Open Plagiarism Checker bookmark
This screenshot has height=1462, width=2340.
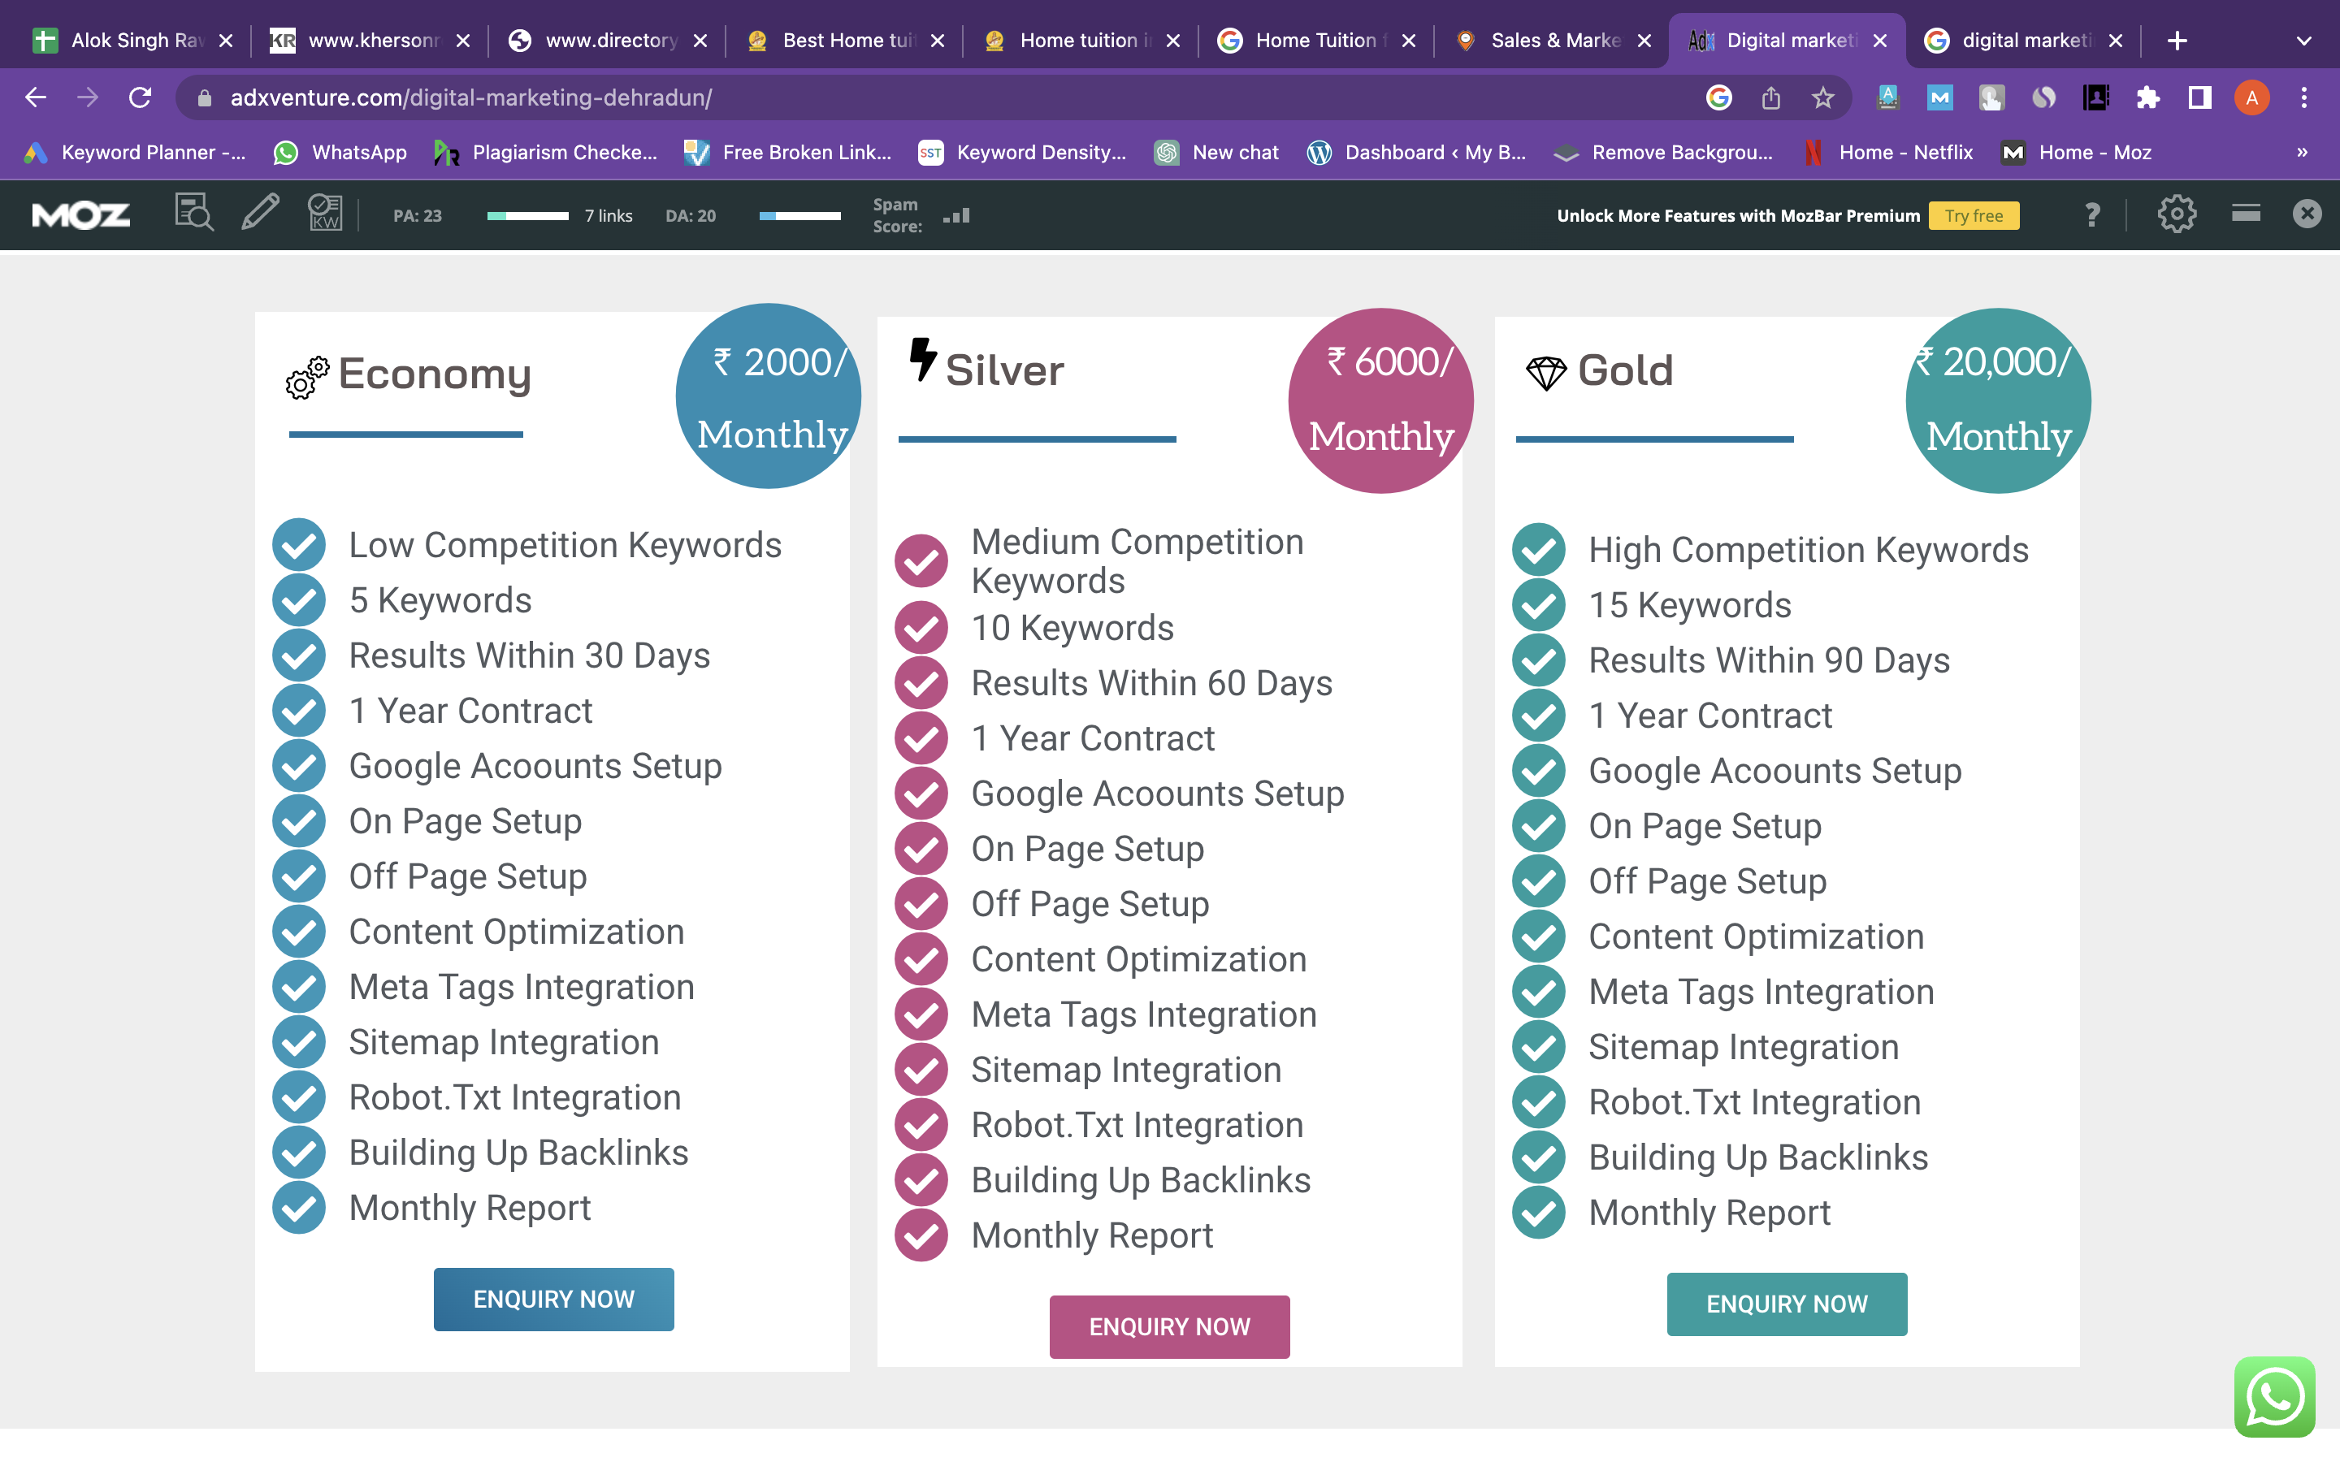click(x=546, y=153)
